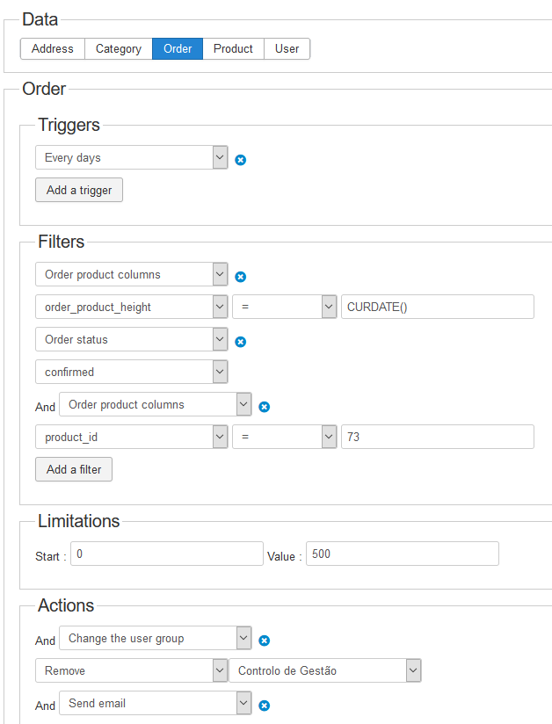Open the order_product_height column dropdown
Screen dimensions: 552x724
click(132, 307)
